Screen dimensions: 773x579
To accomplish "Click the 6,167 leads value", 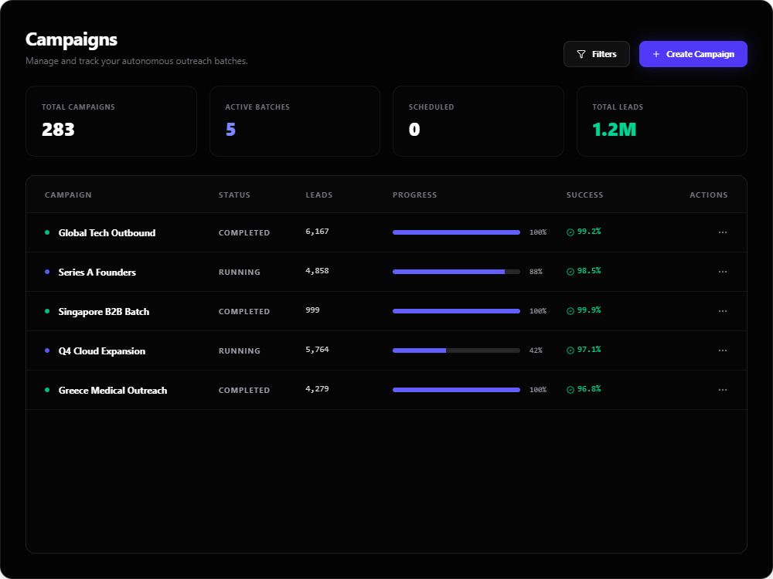I will click(317, 232).
